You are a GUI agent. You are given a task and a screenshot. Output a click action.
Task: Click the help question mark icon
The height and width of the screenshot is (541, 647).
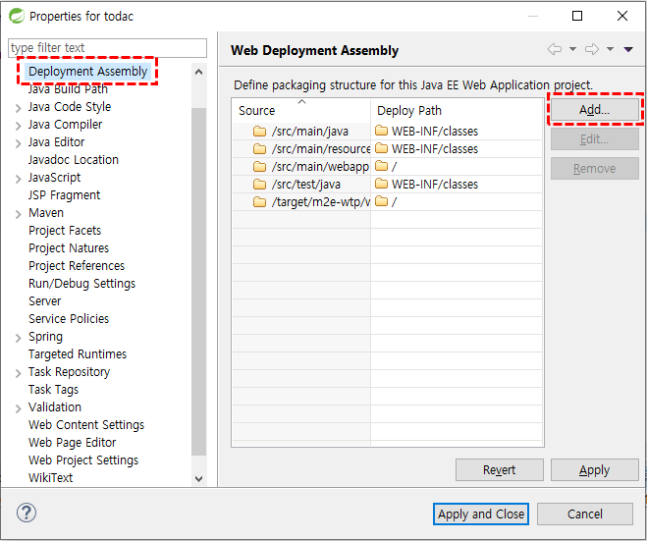pyautogui.click(x=27, y=513)
